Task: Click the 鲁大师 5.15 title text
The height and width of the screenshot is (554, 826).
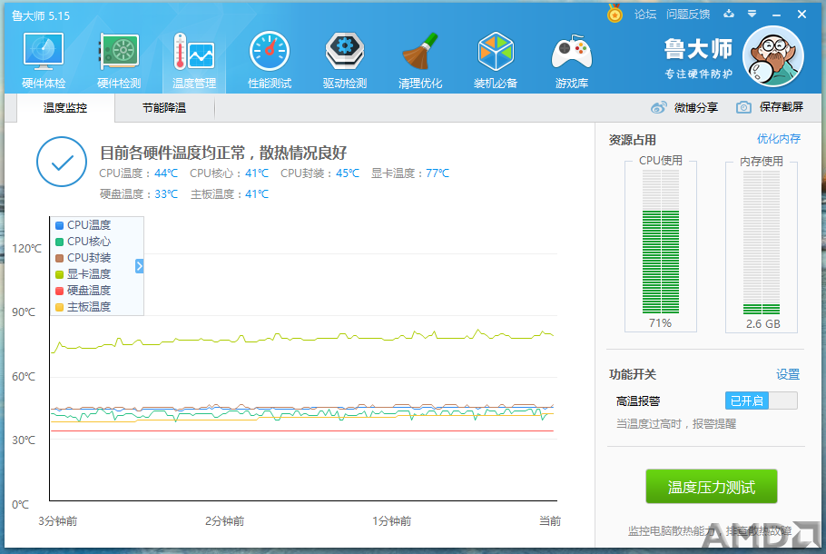Action: click(x=41, y=15)
